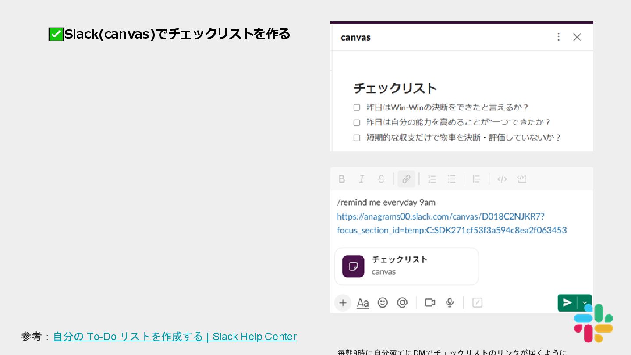631x355 pixels.
Task: Click the 昨日はWin-Winの決断 text line
Action: [x=448, y=107]
